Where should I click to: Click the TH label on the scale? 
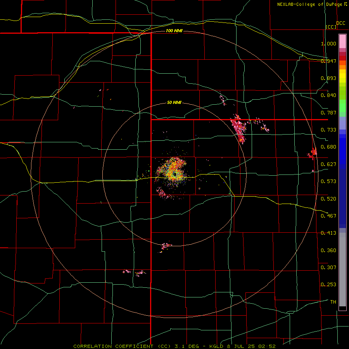click(333, 302)
